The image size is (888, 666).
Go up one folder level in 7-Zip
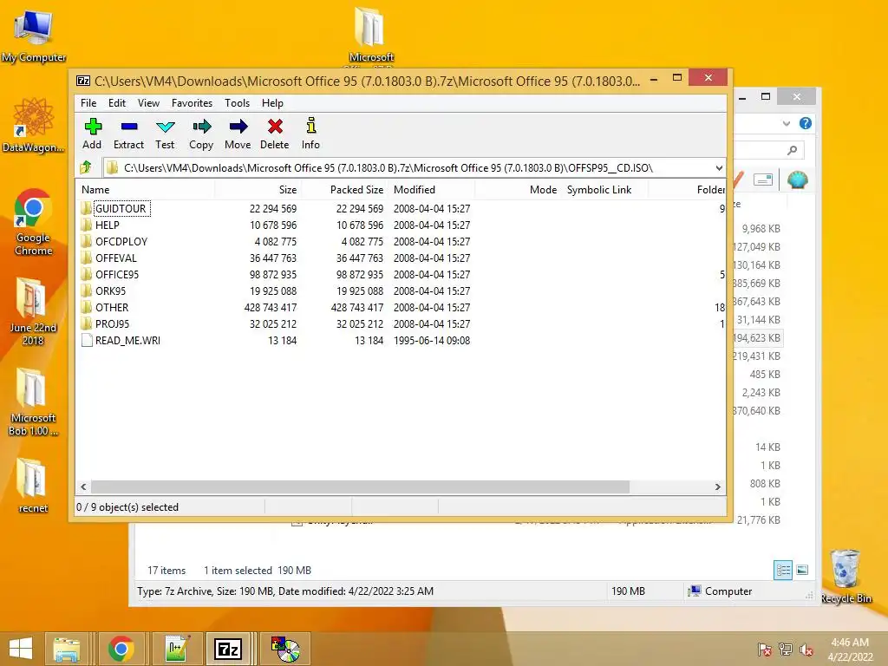[x=86, y=167]
